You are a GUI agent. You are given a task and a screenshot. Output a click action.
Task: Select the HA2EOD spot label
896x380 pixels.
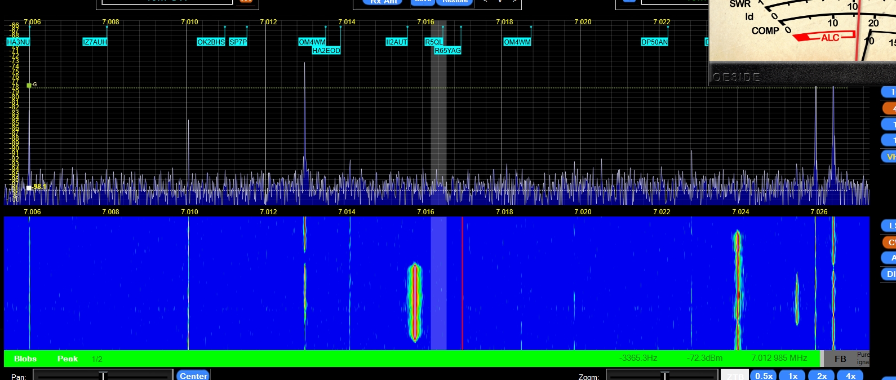(x=326, y=51)
